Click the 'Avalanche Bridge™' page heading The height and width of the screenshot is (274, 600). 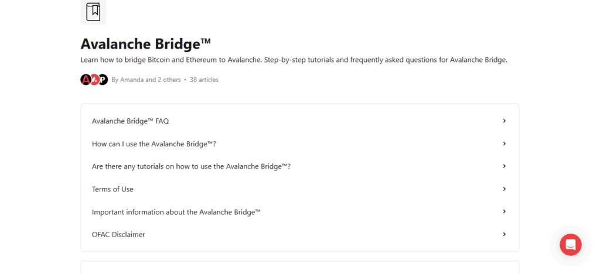coord(145,44)
